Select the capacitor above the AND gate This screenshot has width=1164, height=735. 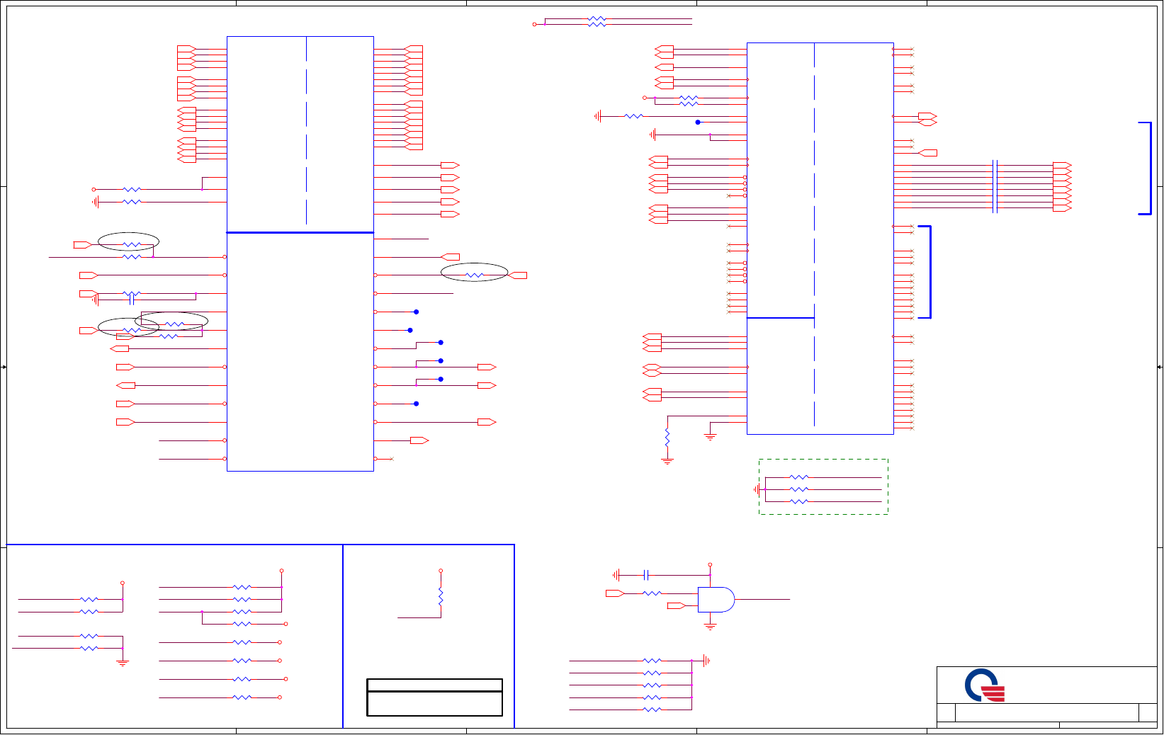(645, 575)
